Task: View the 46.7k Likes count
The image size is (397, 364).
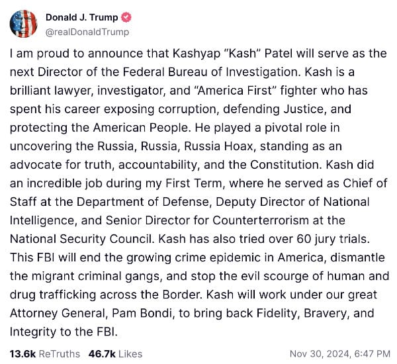Action: tap(115, 353)
